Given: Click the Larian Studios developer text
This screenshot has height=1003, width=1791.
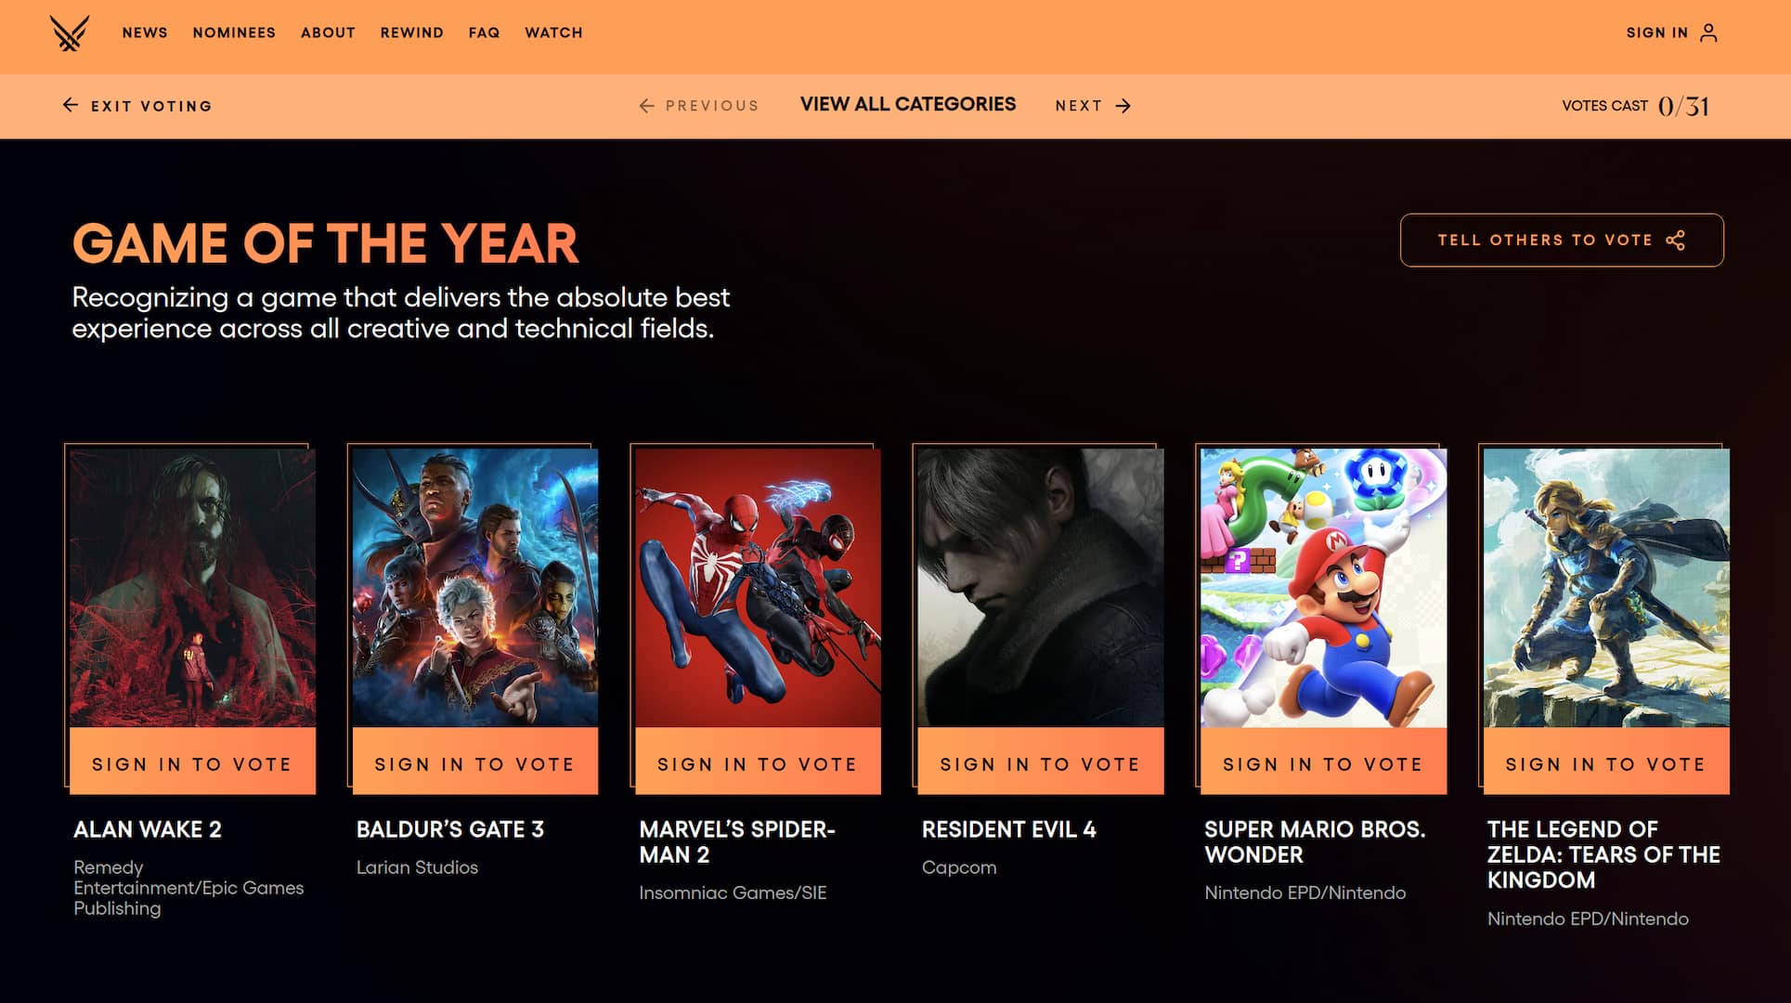Looking at the screenshot, I should tap(417, 867).
